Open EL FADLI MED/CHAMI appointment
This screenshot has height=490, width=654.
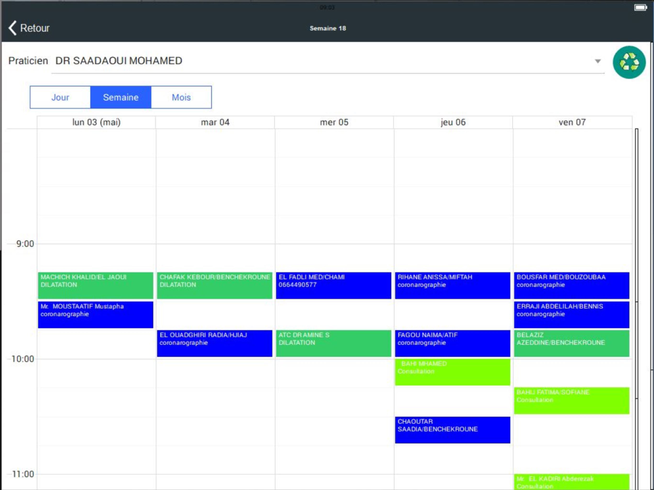click(x=334, y=286)
